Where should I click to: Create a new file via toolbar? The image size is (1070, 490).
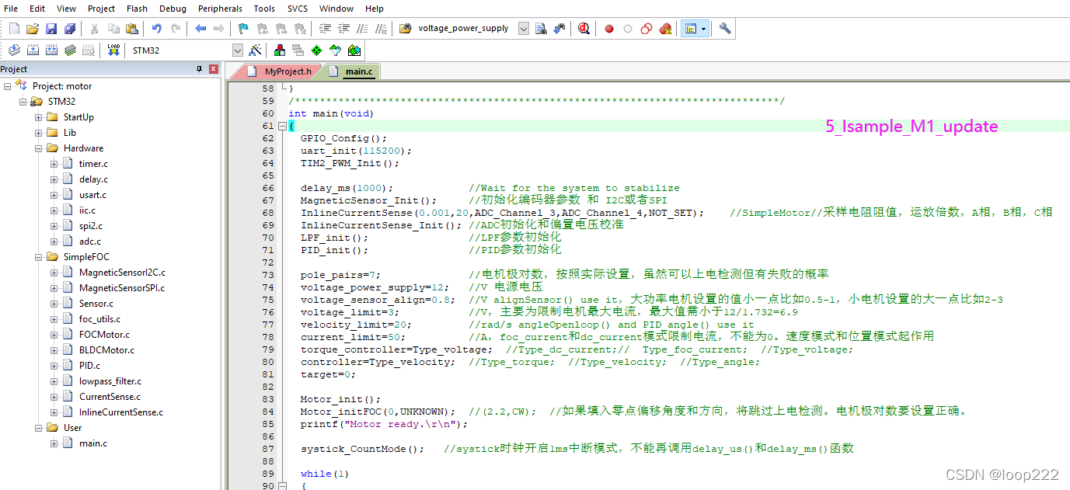tap(14, 29)
